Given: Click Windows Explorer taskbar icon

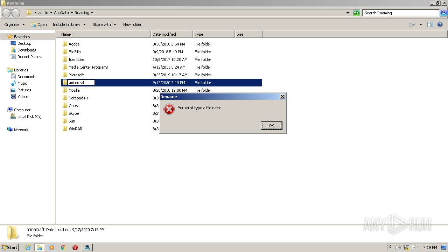Looking at the screenshot, I should click(40, 247).
